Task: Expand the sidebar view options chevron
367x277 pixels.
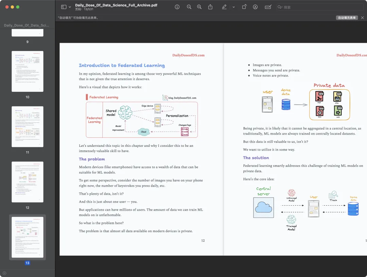Action: pos(70,7)
